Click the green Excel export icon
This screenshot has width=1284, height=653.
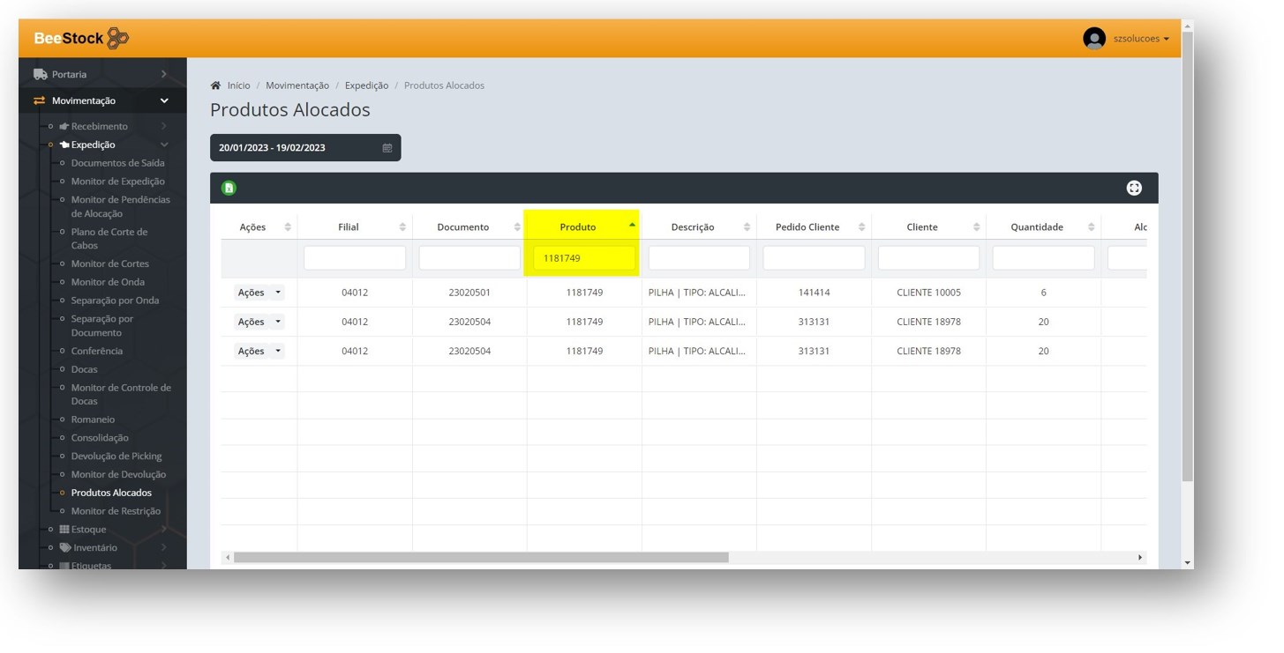tap(229, 188)
